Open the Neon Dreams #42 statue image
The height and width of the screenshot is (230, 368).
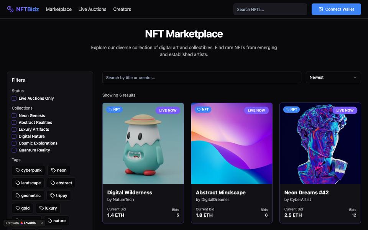320,143
